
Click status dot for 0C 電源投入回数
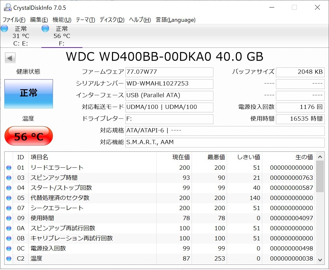point(9,249)
